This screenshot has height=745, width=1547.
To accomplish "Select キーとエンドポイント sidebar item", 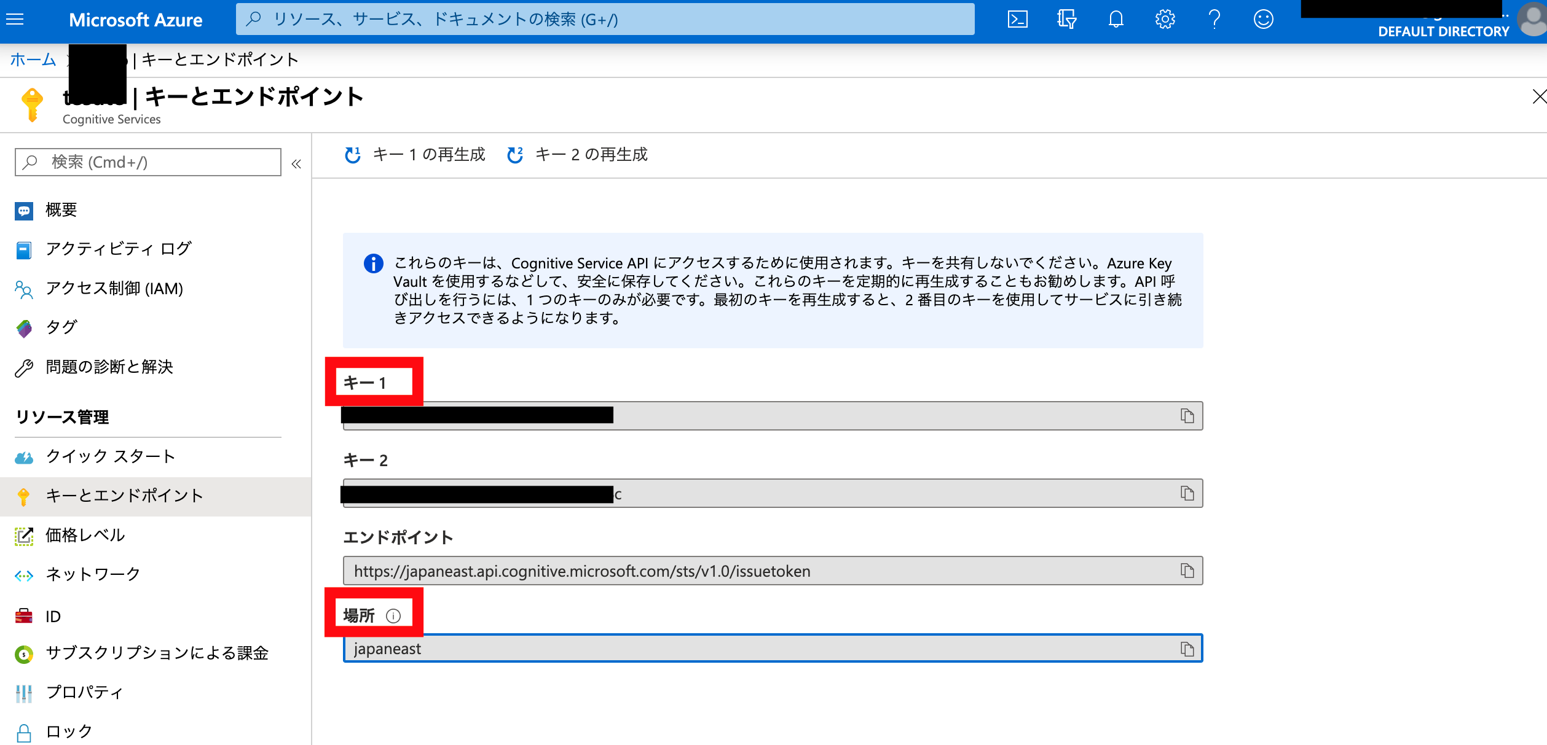I will [155, 496].
